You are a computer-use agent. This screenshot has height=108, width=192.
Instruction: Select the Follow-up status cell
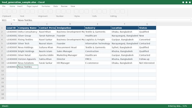[x=147, y=59]
